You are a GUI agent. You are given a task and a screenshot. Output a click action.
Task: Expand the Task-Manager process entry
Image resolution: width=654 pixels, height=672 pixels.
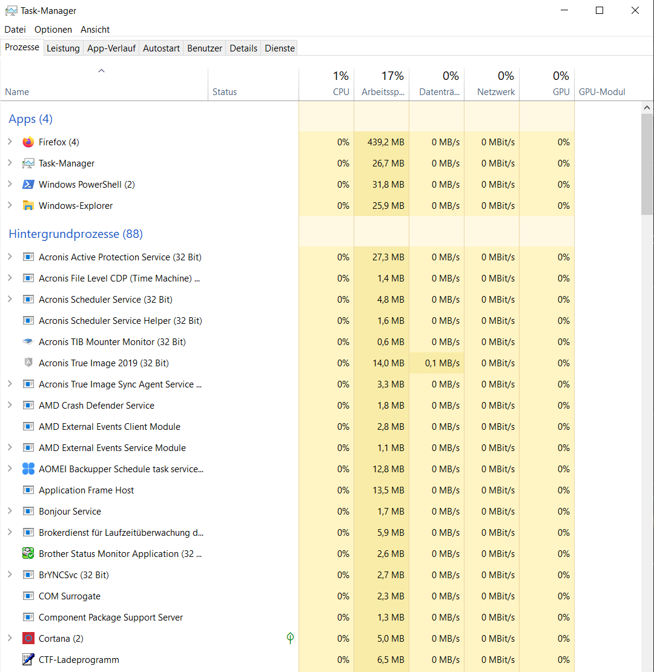pyautogui.click(x=10, y=163)
